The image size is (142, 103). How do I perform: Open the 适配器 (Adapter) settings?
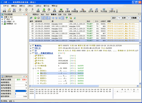point(61,10)
